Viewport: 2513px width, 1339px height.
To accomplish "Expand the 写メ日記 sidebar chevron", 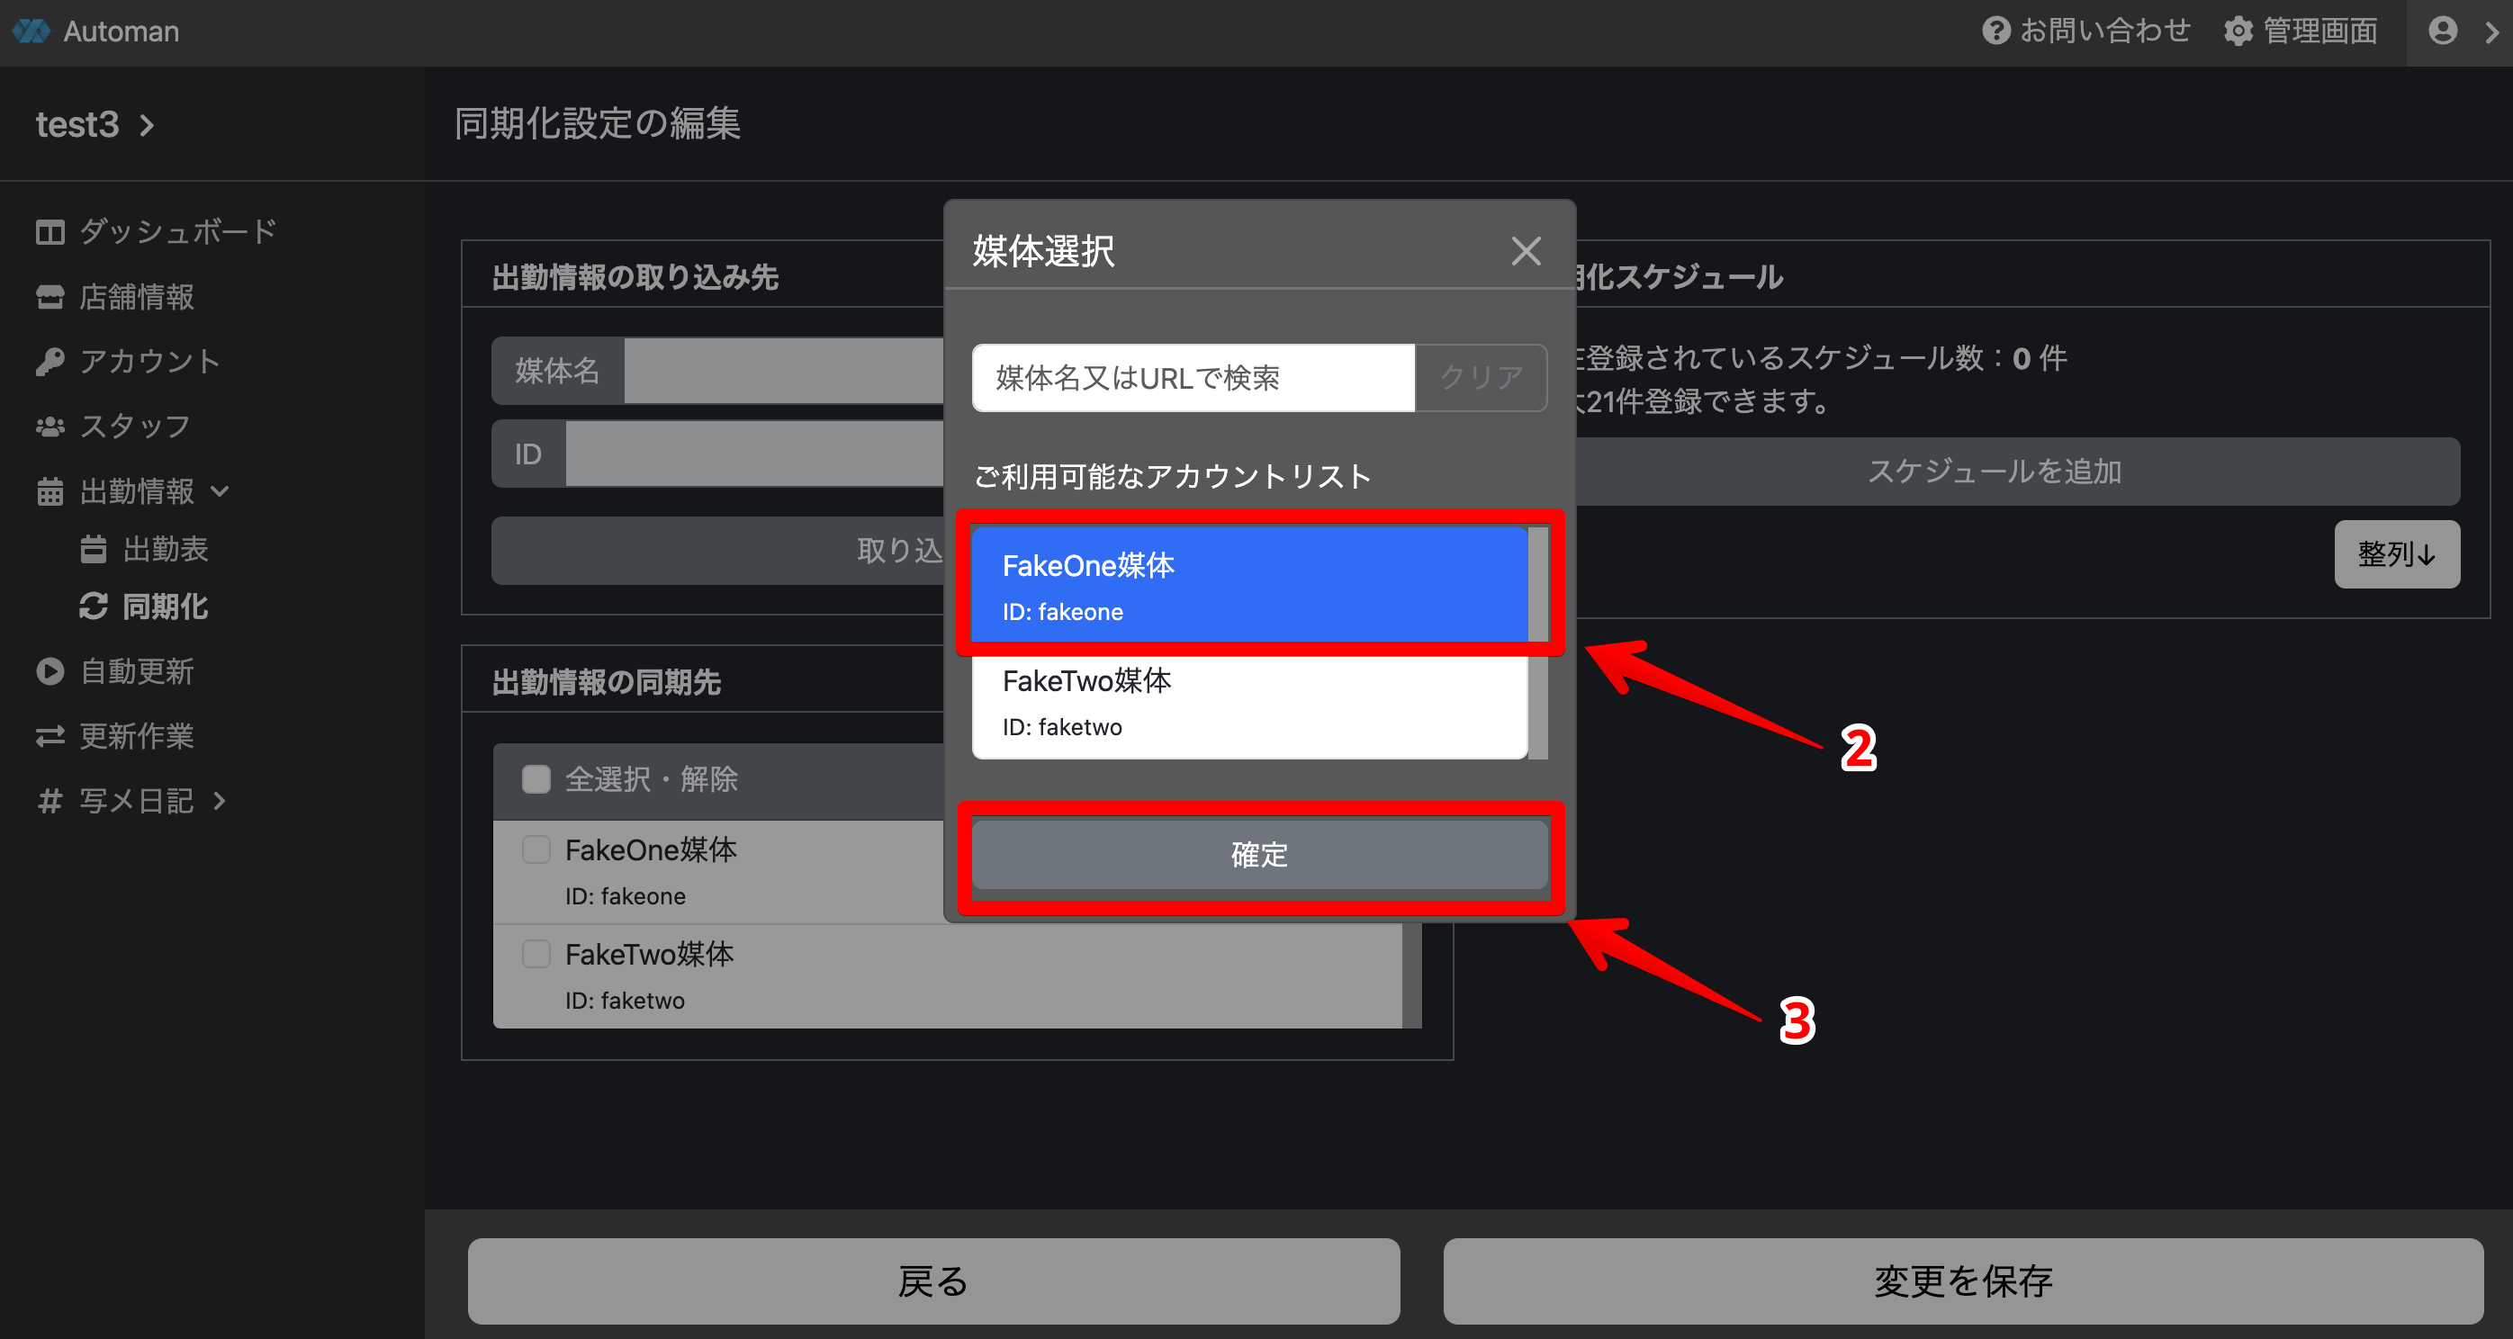I will (220, 801).
